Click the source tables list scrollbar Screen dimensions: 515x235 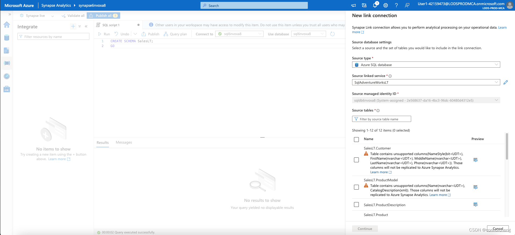tap(507, 147)
